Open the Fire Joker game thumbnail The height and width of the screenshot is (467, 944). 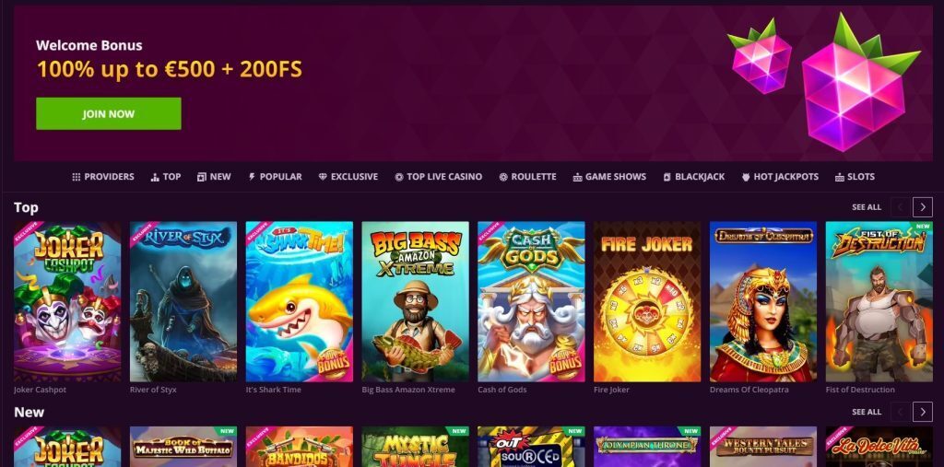647,301
